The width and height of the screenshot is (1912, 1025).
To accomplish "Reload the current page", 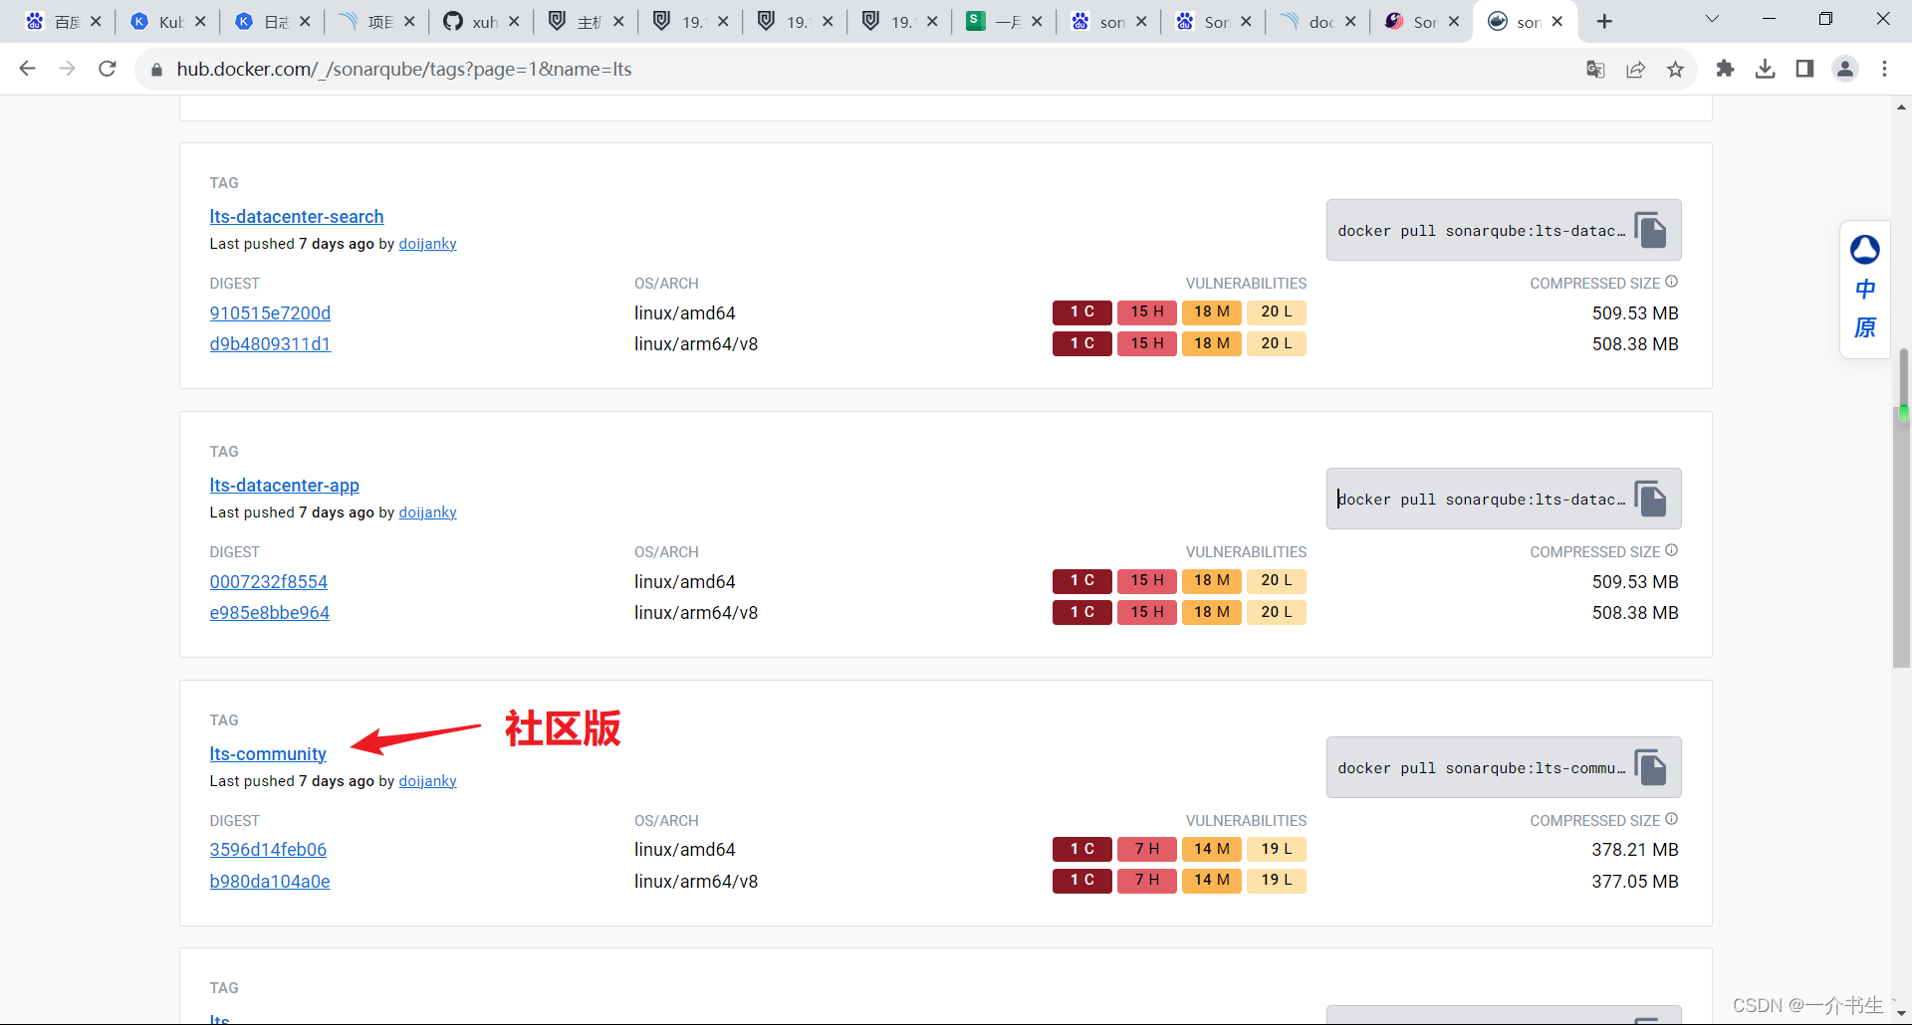I will tap(107, 69).
